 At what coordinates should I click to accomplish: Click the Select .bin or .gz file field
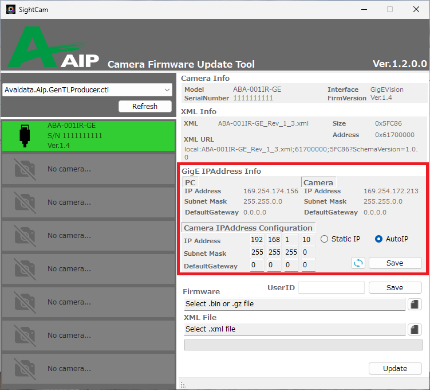[x=294, y=304]
